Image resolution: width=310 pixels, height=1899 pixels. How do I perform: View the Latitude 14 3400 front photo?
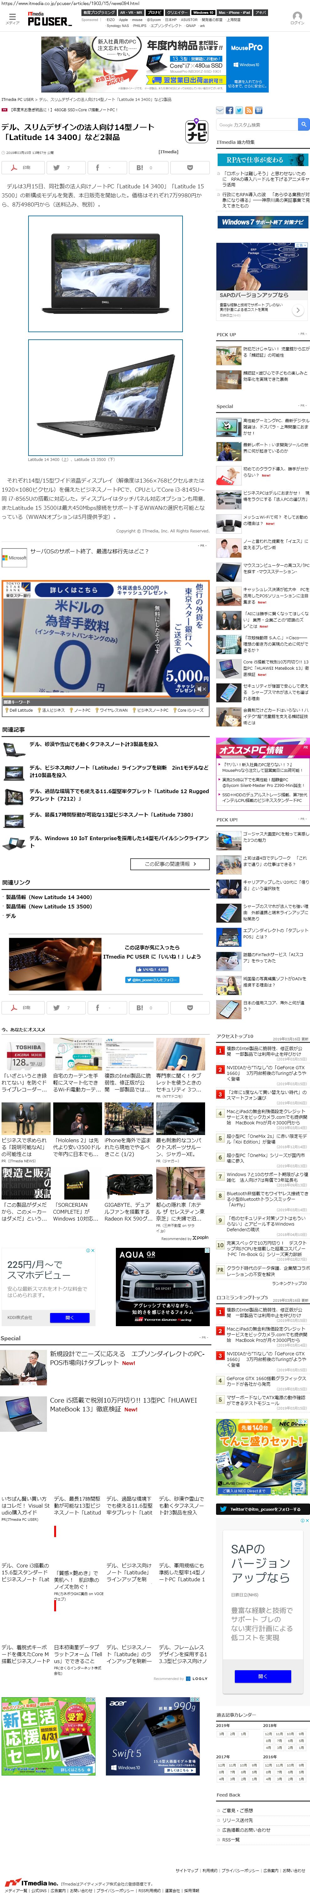coord(105,274)
